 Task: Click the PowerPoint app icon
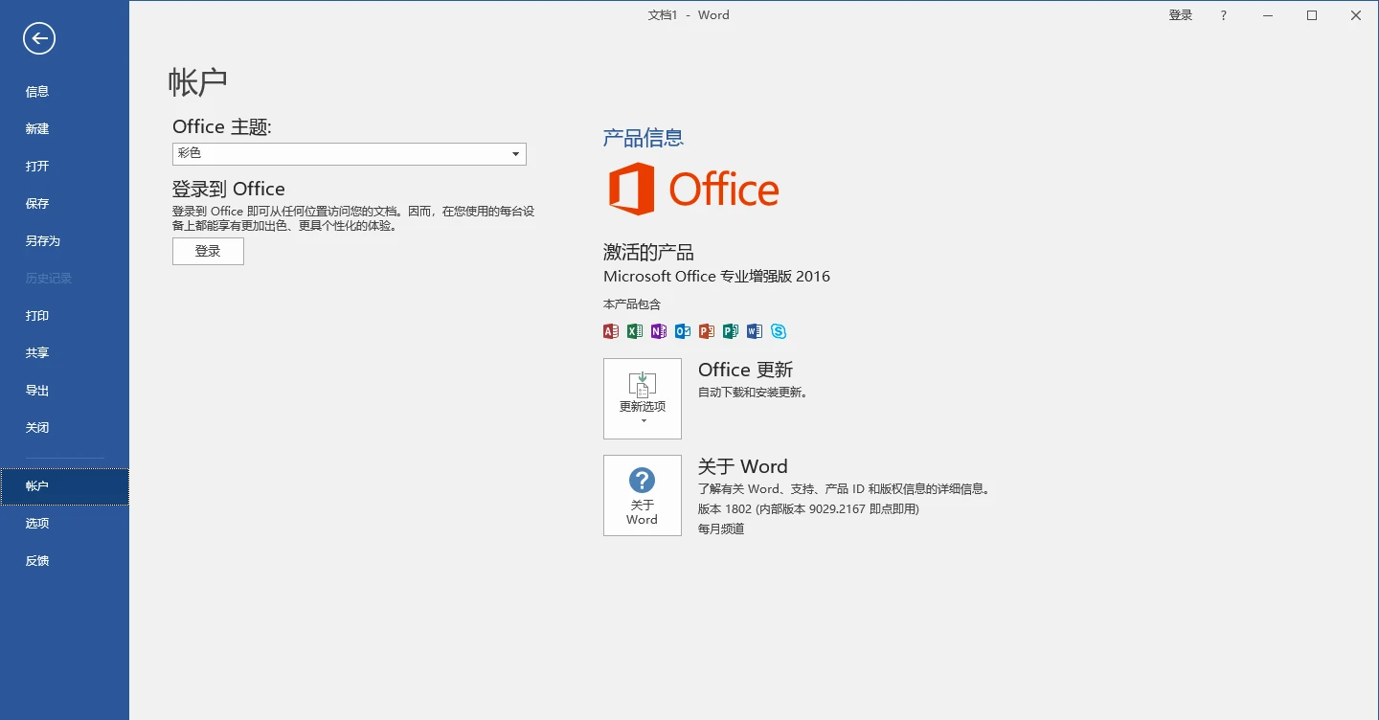click(707, 331)
